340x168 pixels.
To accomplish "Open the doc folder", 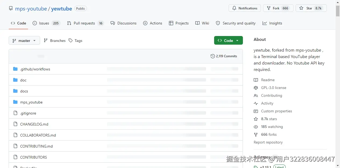I will pyautogui.click(x=23, y=80).
